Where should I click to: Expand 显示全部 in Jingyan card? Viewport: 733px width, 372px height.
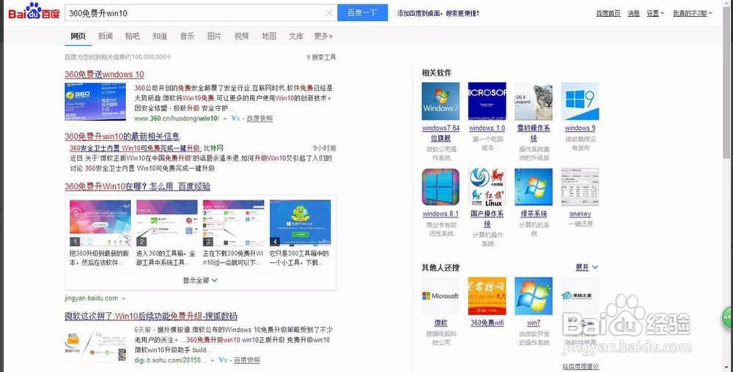tap(200, 280)
